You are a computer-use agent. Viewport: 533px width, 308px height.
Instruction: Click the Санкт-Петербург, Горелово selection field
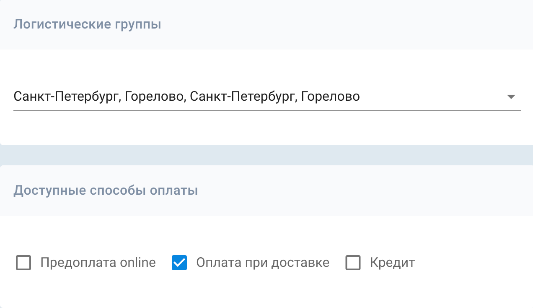point(186,97)
